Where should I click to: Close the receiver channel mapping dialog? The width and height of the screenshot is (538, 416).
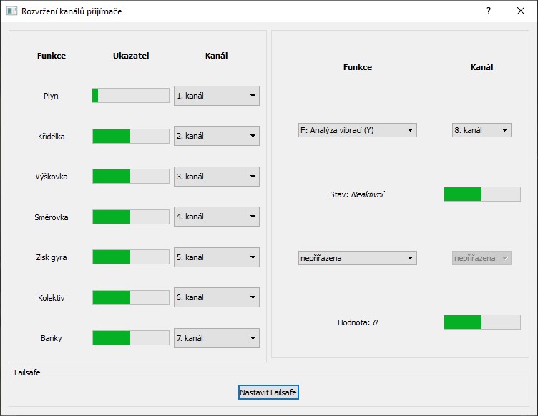pos(521,11)
